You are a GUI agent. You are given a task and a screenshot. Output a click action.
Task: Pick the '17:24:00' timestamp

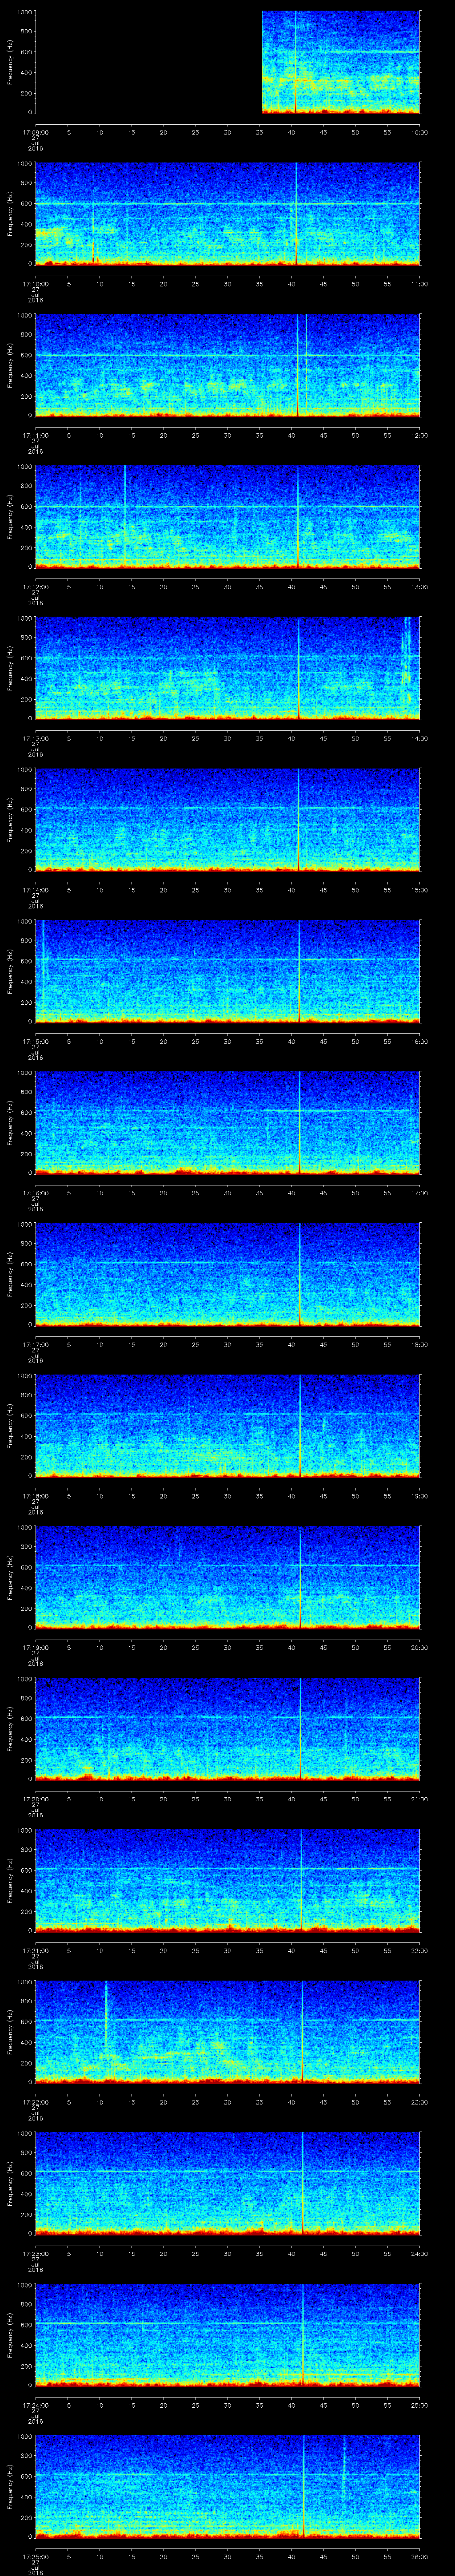(x=35, y=2404)
